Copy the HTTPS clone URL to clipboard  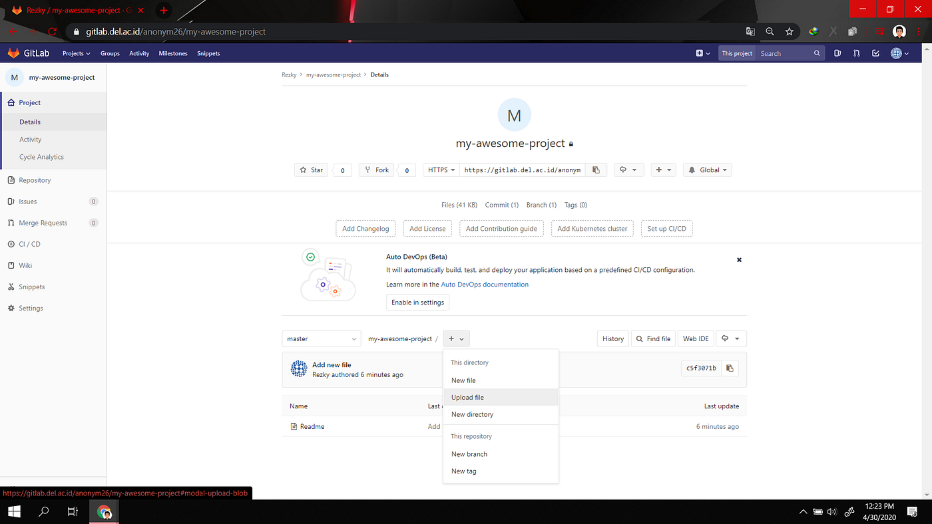[596, 170]
